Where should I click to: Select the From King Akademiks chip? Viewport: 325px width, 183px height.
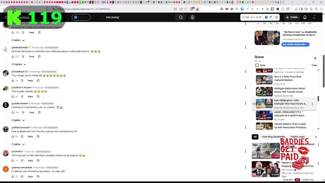(273, 137)
